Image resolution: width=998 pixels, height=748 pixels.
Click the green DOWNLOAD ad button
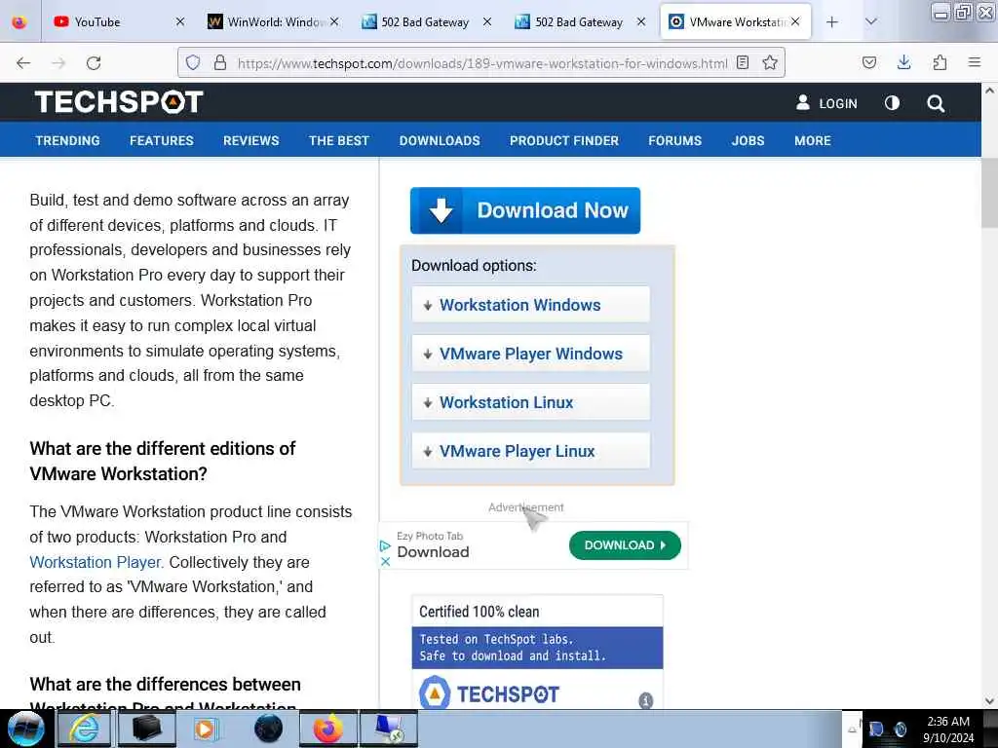[625, 545]
